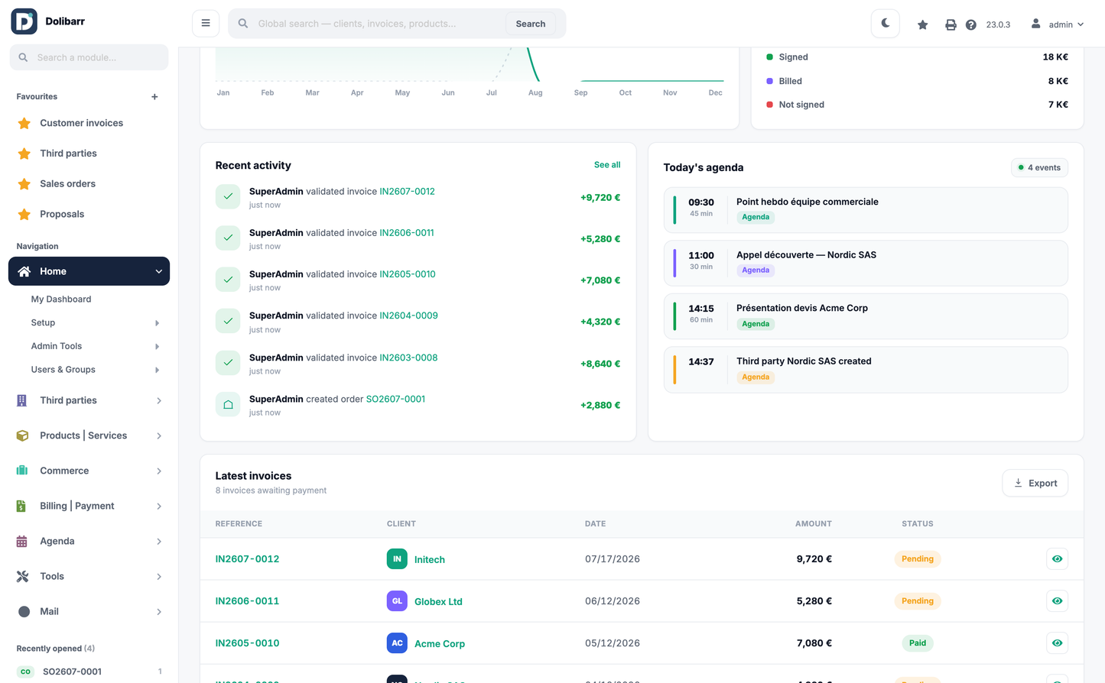
Task: Click the plus icon next to Favourites
Action: click(x=154, y=97)
